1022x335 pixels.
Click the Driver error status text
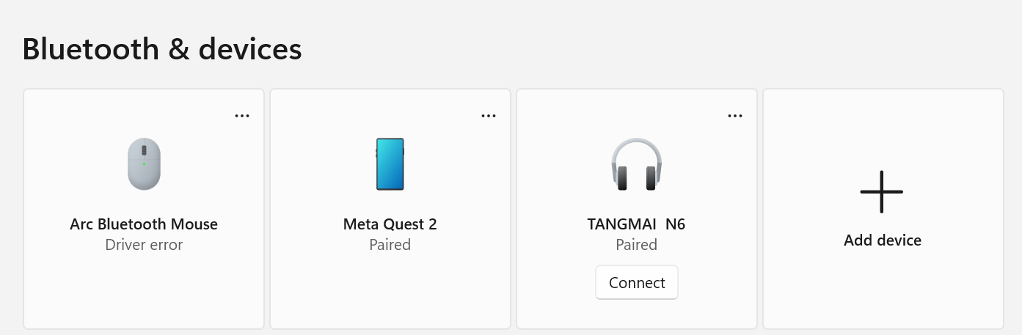tap(144, 245)
